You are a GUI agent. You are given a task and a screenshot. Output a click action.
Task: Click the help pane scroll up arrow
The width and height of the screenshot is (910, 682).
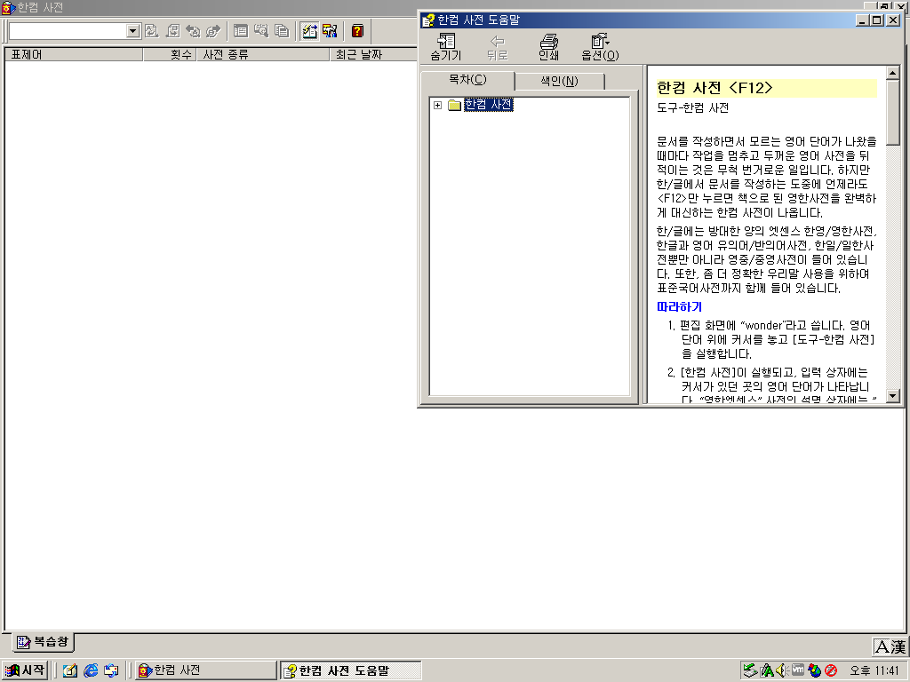point(892,73)
